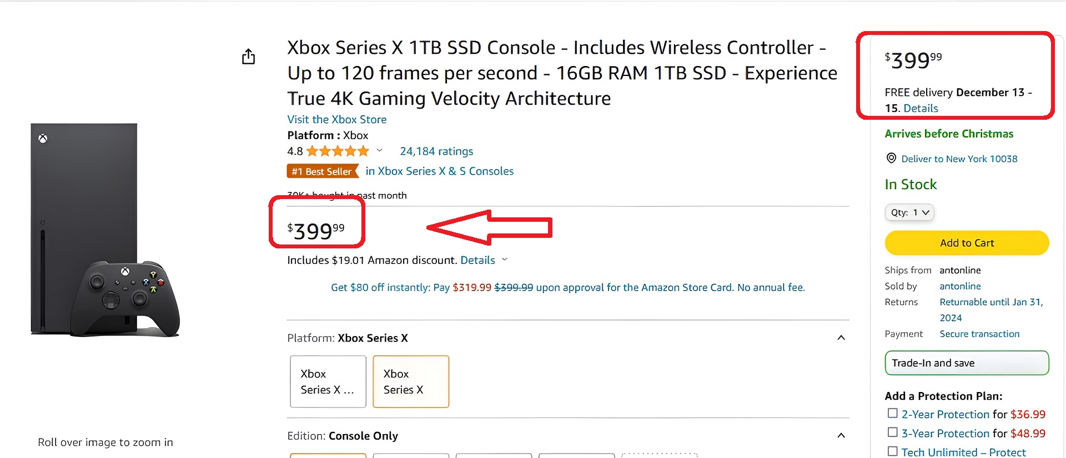Open the rating breakdown chevron next to stars
This screenshot has width=1066, height=458.
pyautogui.click(x=379, y=150)
